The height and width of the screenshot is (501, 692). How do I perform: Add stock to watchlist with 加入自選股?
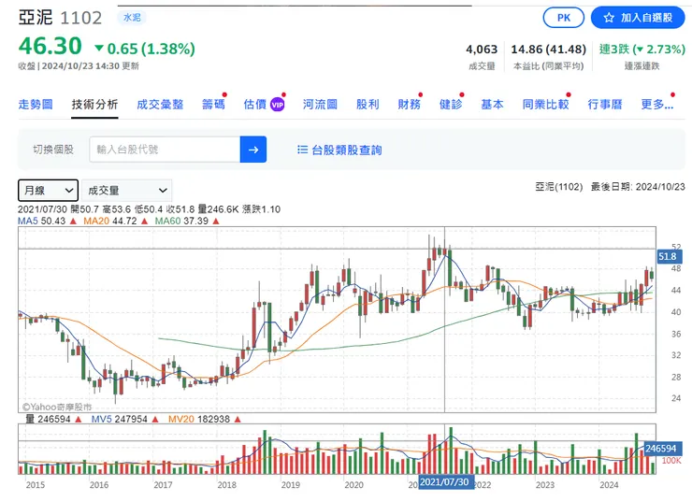point(638,18)
